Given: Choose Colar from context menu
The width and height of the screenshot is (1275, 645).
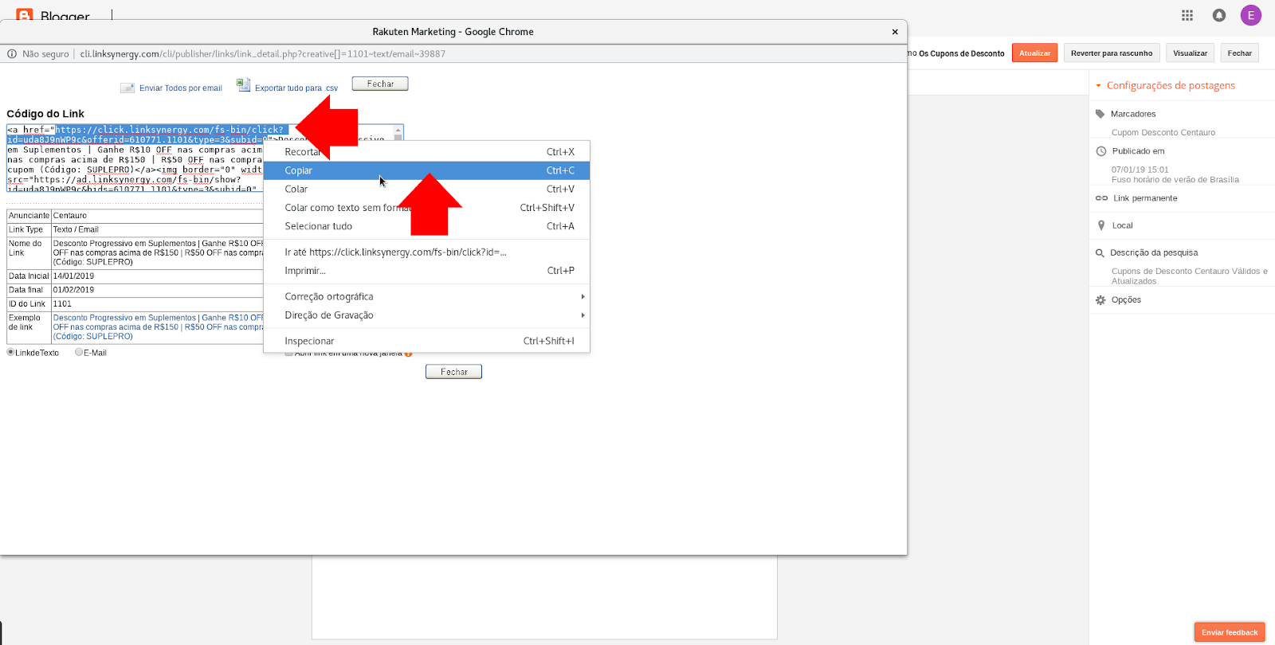Looking at the screenshot, I should (x=427, y=189).
